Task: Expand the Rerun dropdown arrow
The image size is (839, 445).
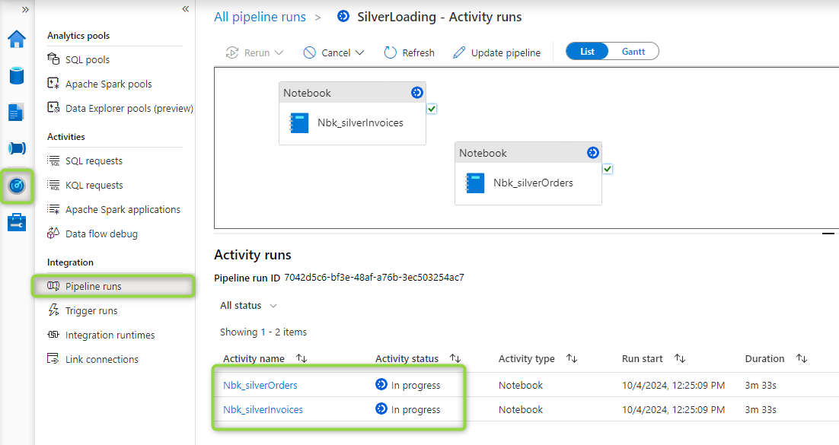Action: point(279,52)
